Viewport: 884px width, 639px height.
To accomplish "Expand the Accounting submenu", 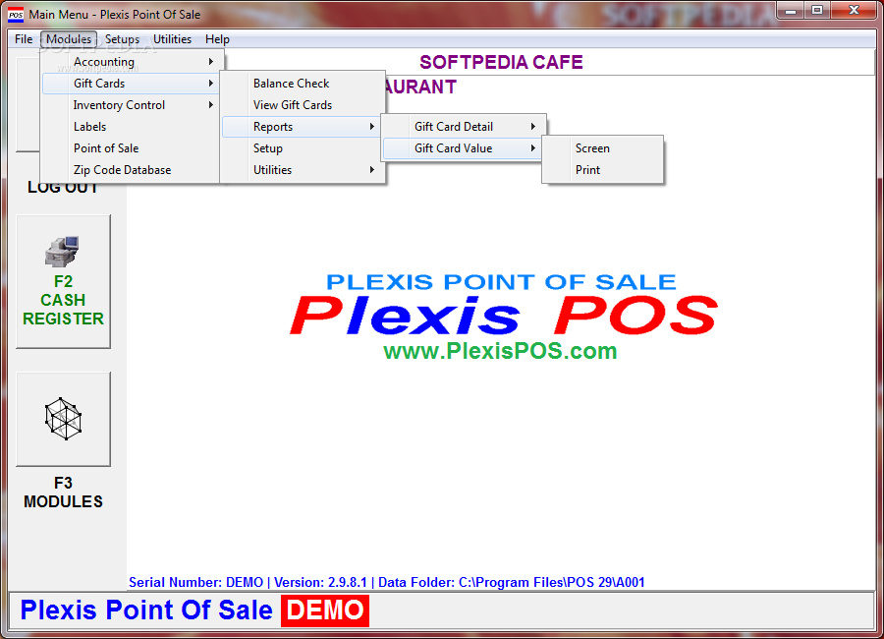I will click(x=131, y=62).
